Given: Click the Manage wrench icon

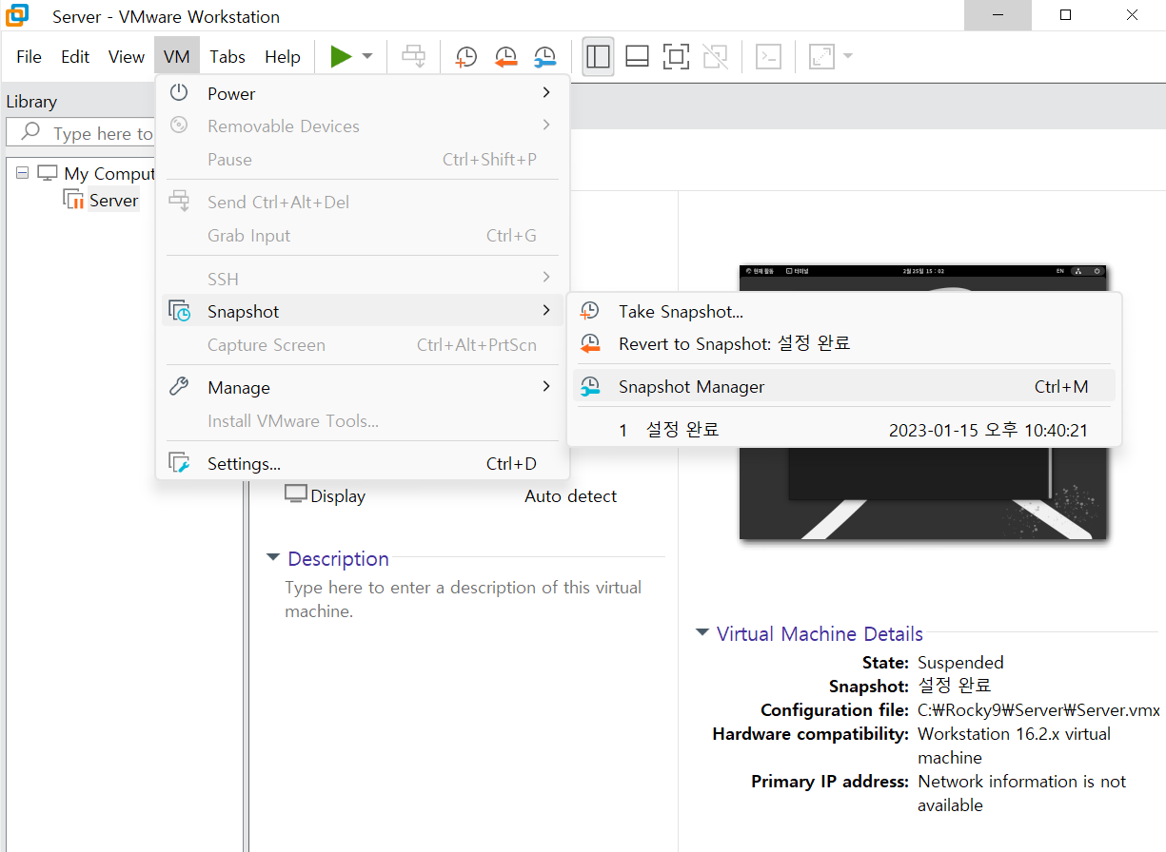Looking at the screenshot, I should (179, 387).
